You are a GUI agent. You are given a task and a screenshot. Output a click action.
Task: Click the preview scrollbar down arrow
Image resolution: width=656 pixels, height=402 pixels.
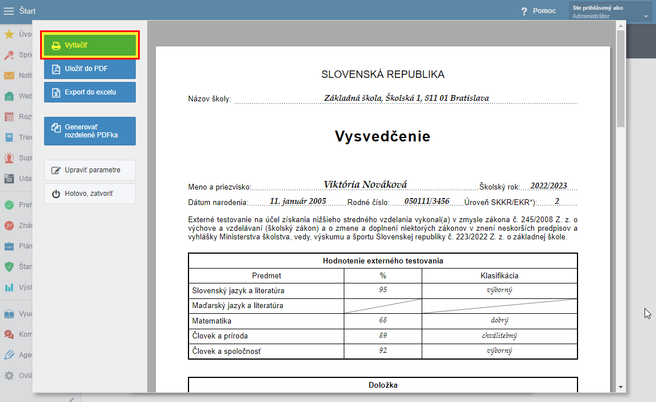(x=621, y=387)
